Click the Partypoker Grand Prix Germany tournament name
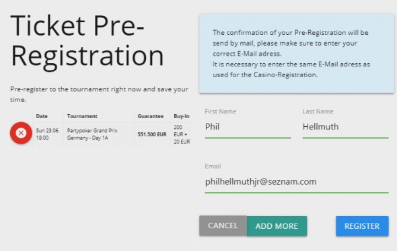 pos(92,134)
